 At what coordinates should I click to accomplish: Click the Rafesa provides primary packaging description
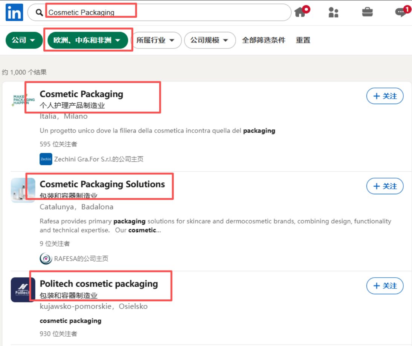(215, 226)
